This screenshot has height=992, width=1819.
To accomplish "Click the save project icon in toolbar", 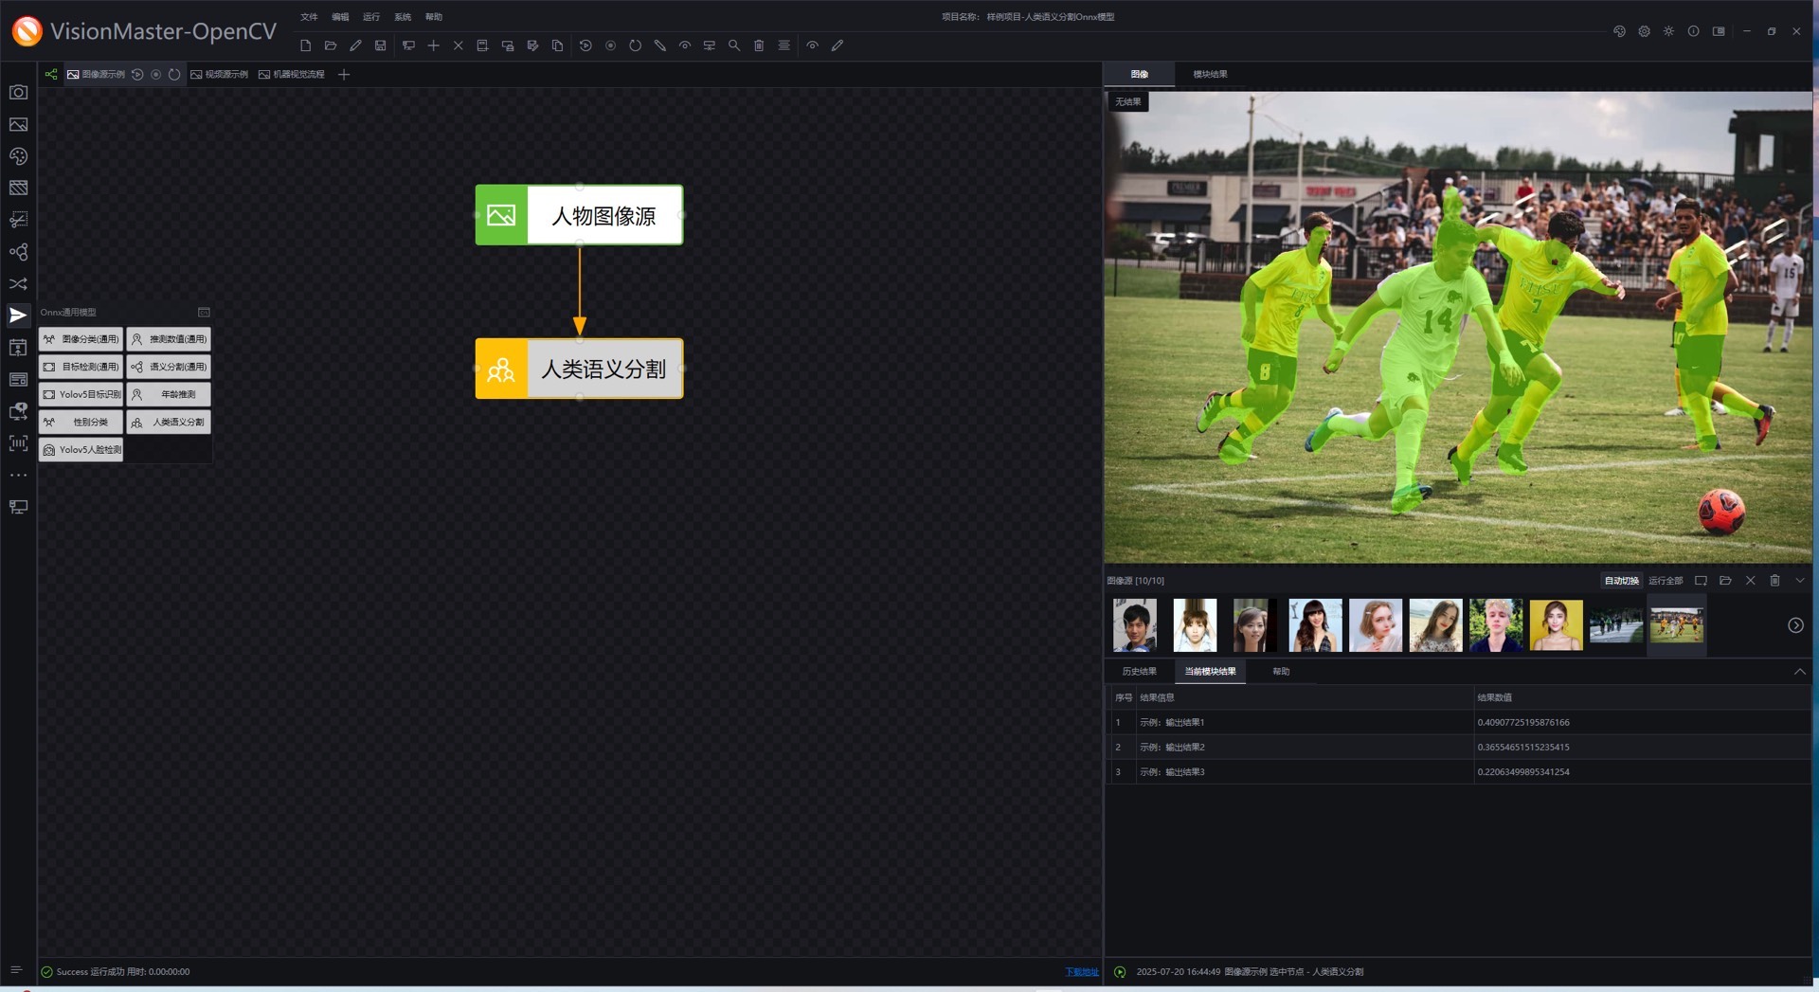I will pyautogui.click(x=380, y=45).
